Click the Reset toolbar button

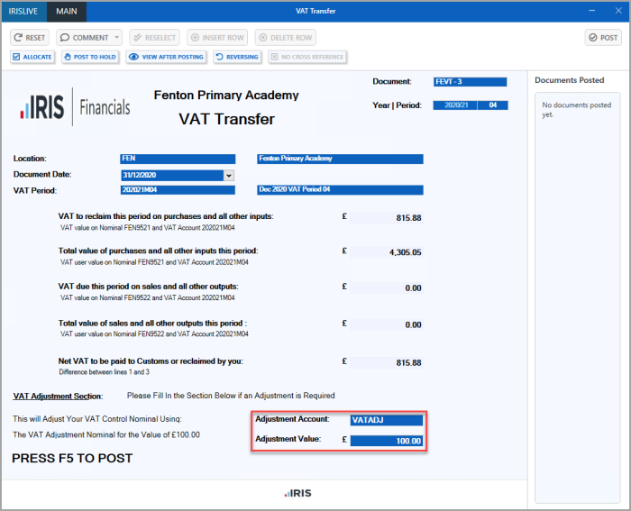pos(30,38)
